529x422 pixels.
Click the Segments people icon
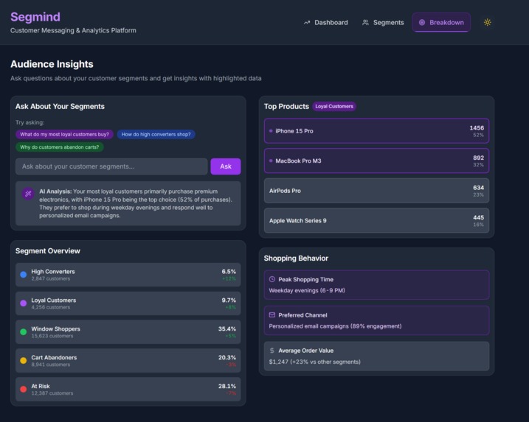tap(365, 23)
